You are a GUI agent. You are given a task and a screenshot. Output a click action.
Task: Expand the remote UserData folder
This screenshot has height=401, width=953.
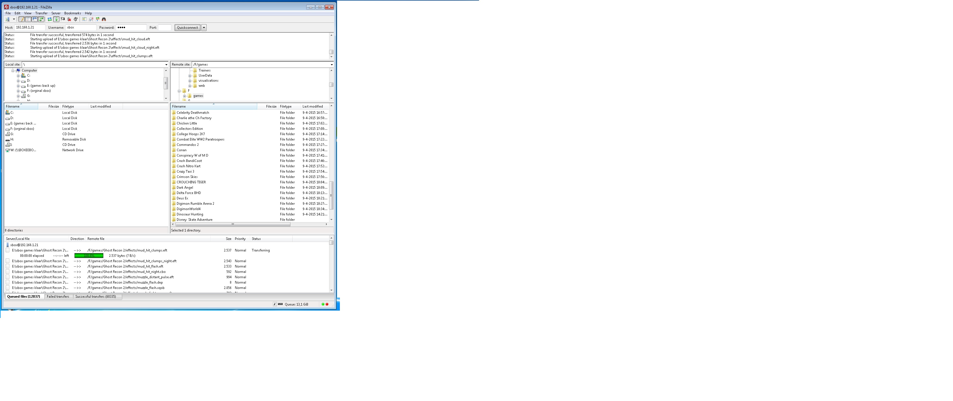190,76
